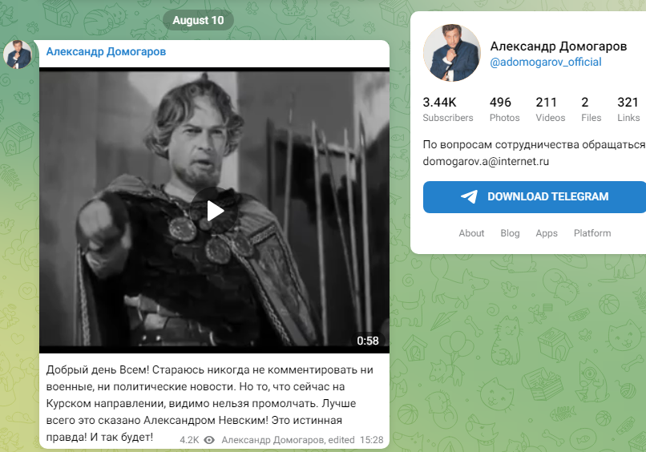This screenshot has height=452, width=646.
Task: Click the small channel avatar beside the post
Action: 18,54
